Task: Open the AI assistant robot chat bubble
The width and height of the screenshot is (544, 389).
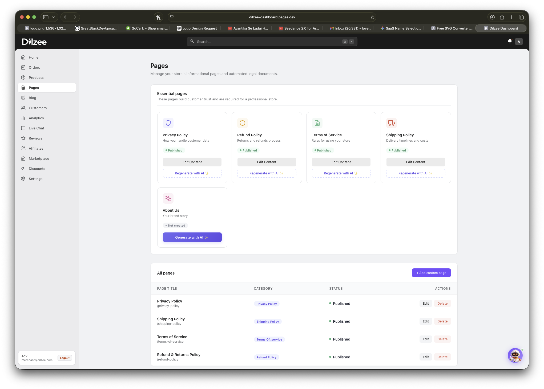Action: click(515, 355)
